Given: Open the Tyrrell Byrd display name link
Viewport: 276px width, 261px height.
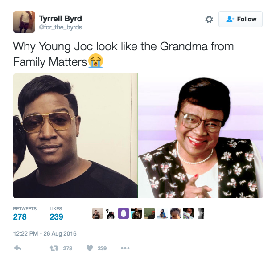Looking at the screenshot, I should pyautogui.click(x=60, y=19).
